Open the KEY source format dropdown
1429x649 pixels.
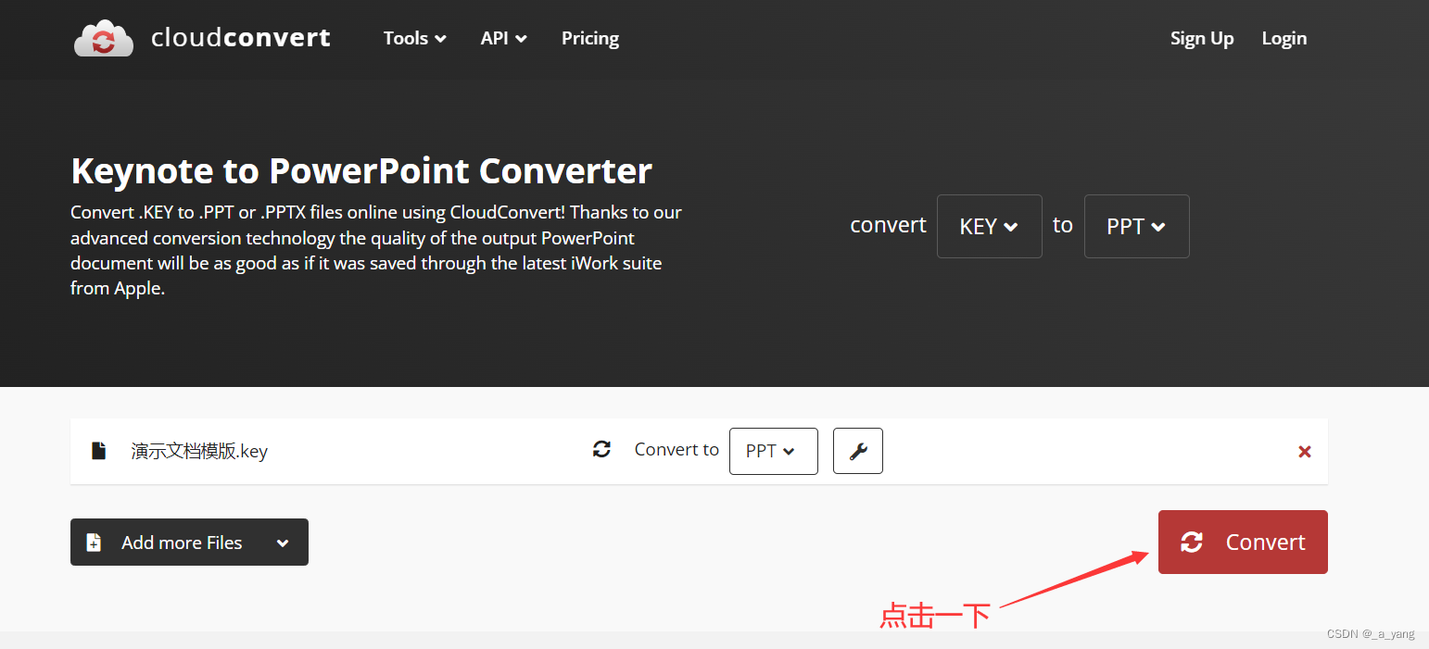[x=990, y=226]
